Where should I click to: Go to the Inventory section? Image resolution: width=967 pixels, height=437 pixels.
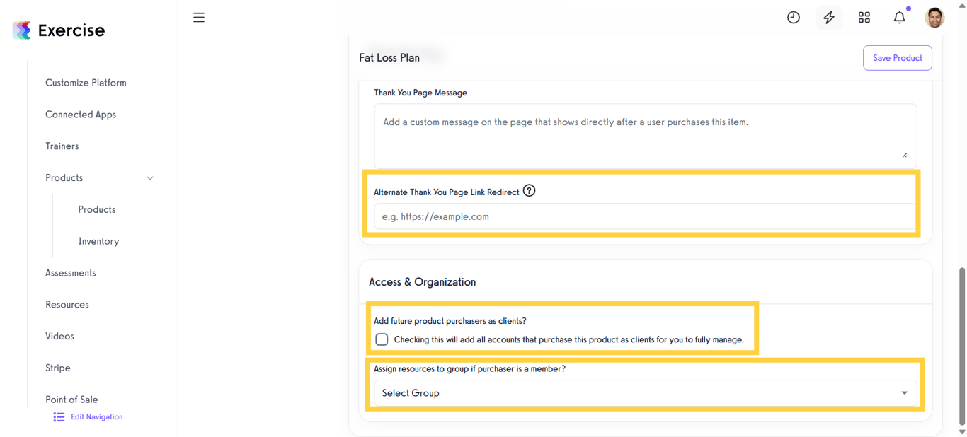[98, 240]
